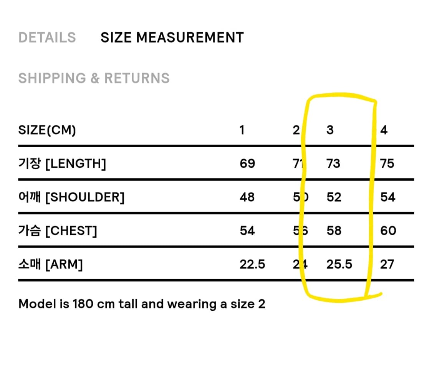Click length value 69 for size 1
Viewport: 432px width, 379px height.
pyautogui.click(x=247, y=163)
